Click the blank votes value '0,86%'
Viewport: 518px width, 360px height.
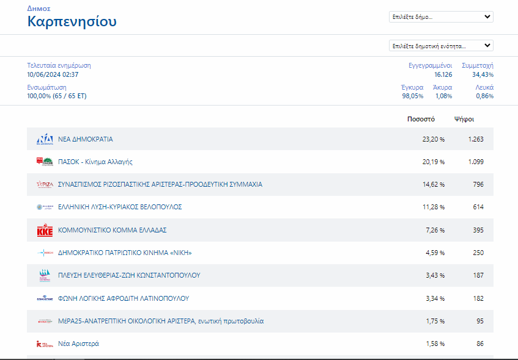tap(484, 96)
